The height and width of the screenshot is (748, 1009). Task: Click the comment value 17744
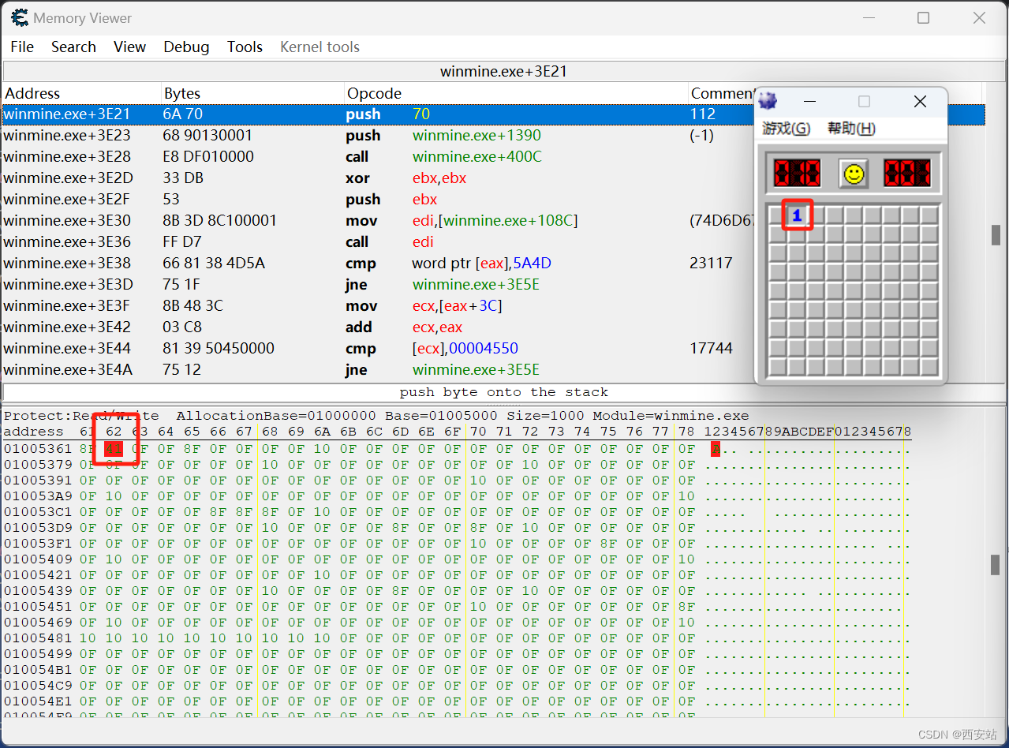tap(711, 349)
